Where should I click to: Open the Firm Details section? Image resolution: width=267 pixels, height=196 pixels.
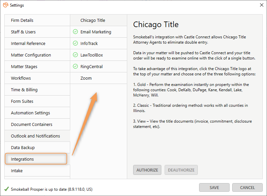(37, 20)
